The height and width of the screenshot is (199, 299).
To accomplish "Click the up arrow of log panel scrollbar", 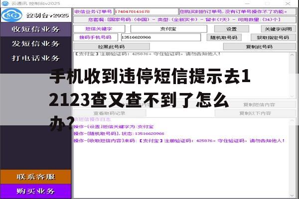I will click(x=292, y=121).
